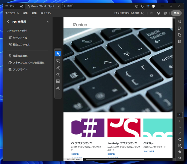Expand more tools with the ellipsis
Screen dimensions: 187x164
pos(58,95)
